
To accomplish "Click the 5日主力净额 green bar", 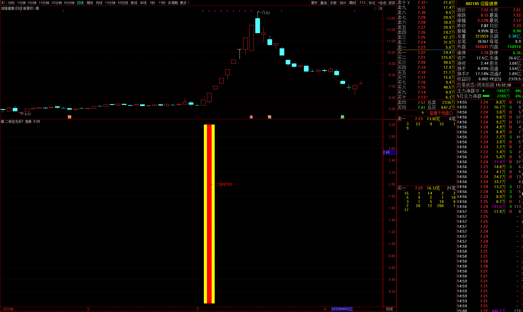I will tap(486, 96).
